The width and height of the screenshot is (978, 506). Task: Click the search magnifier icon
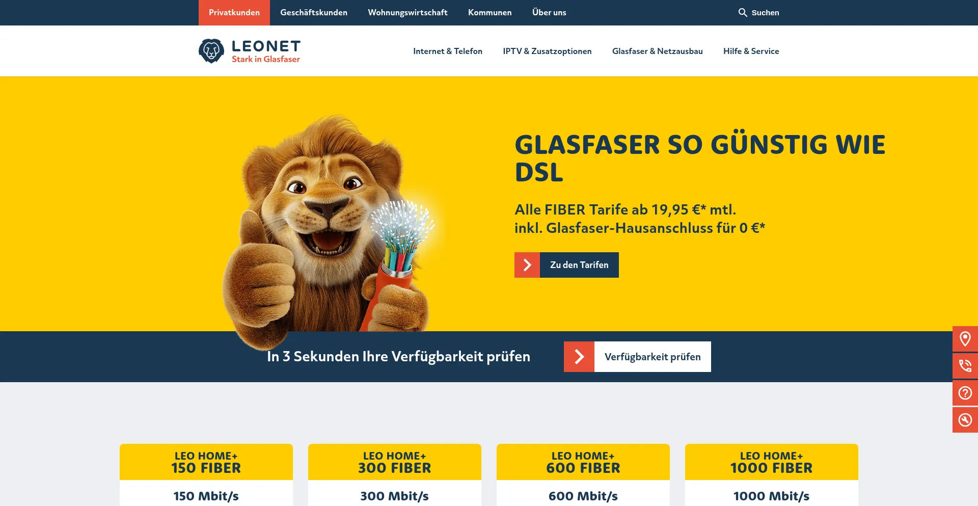click(x=743, y=12)
